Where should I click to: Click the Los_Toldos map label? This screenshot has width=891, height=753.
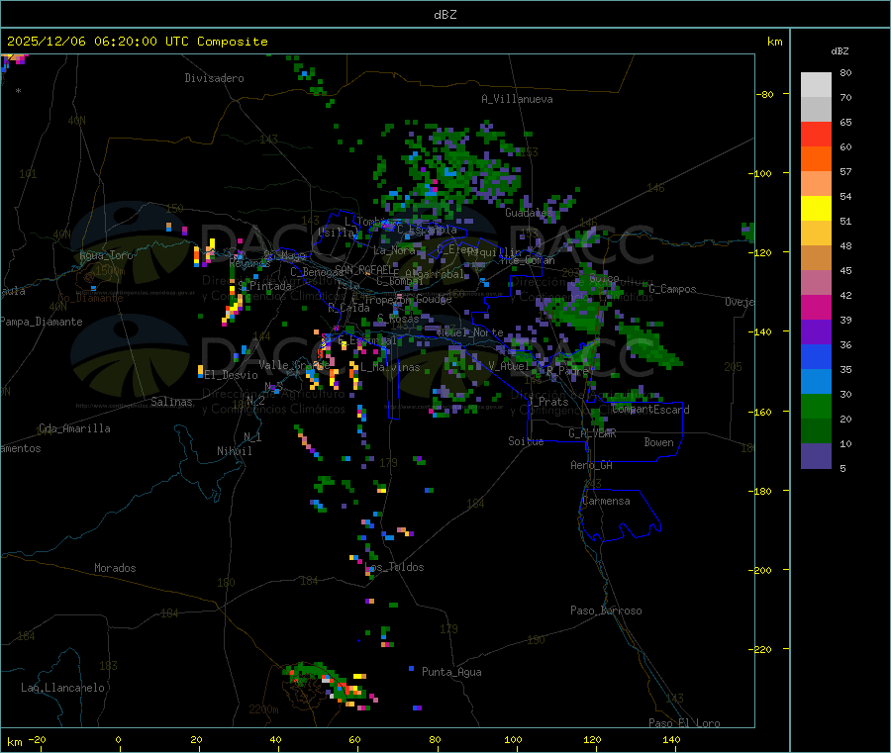[x=396, y=567]
